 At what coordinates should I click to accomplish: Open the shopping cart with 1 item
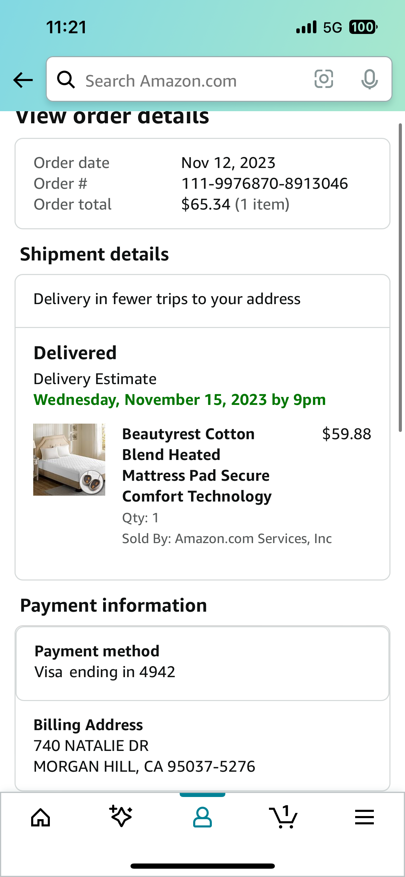tap(283, 817)
